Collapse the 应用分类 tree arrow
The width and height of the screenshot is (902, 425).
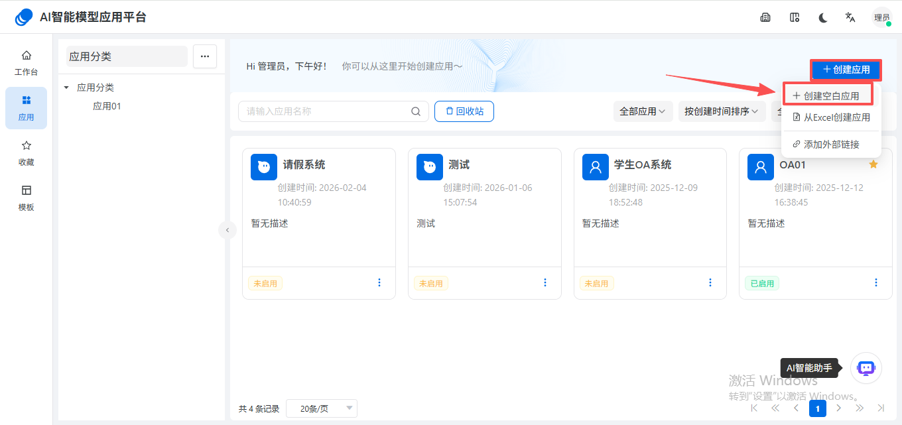[66, 88]
